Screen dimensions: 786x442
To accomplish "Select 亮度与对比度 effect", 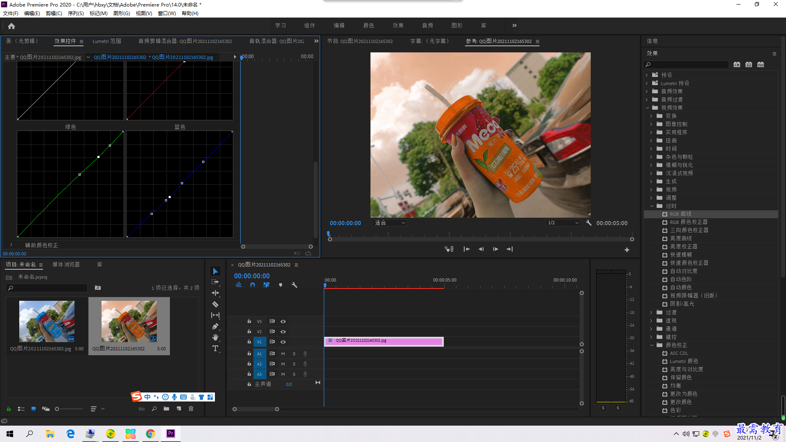I will click(686, 370).
